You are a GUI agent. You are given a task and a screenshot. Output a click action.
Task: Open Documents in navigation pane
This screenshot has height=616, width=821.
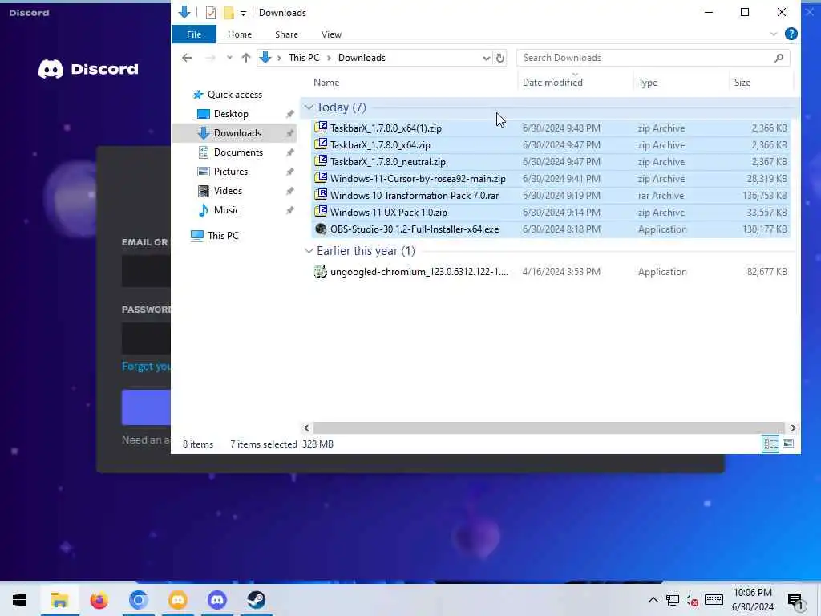237,152
